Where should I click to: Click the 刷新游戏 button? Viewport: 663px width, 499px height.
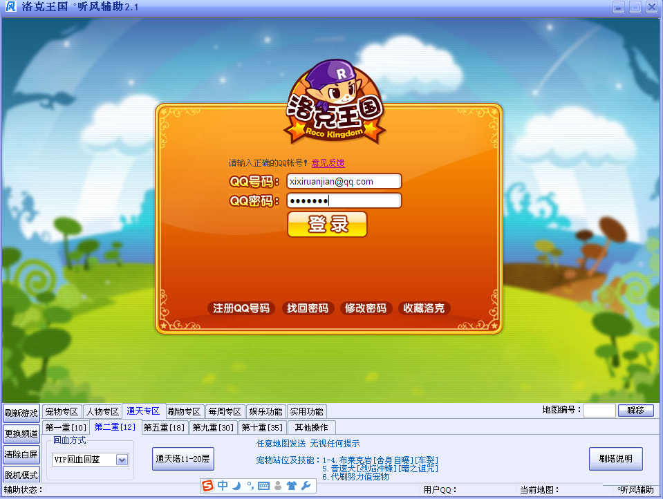click(x=21, y=413)
